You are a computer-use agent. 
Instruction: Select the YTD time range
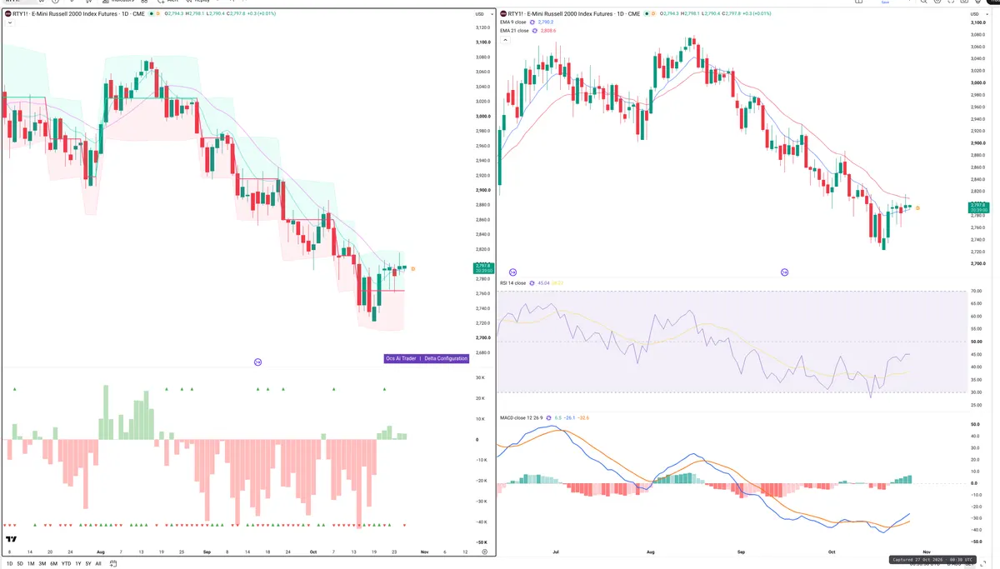coord(66,564)
